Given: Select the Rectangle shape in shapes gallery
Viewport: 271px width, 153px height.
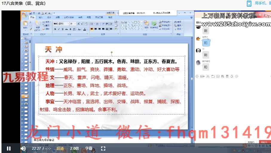Looking at the screenshot, I should pyautogui.click(x=136, y=22).
